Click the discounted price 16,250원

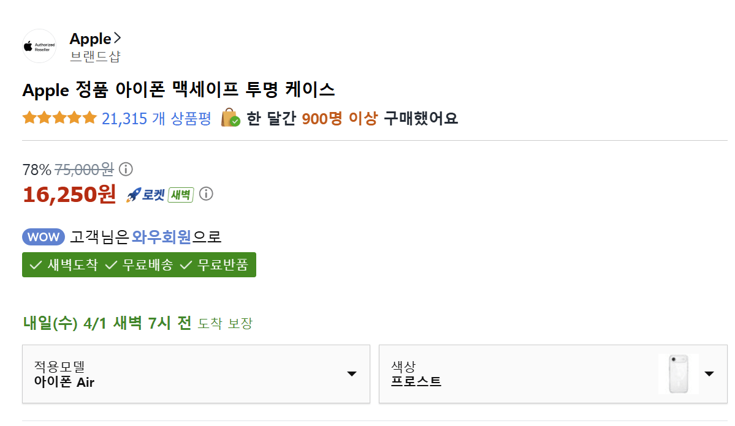(x=69, y=195)
